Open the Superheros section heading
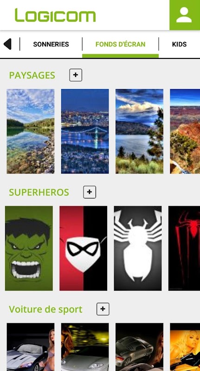Screen dimensions: 200x371 (39, 192)
